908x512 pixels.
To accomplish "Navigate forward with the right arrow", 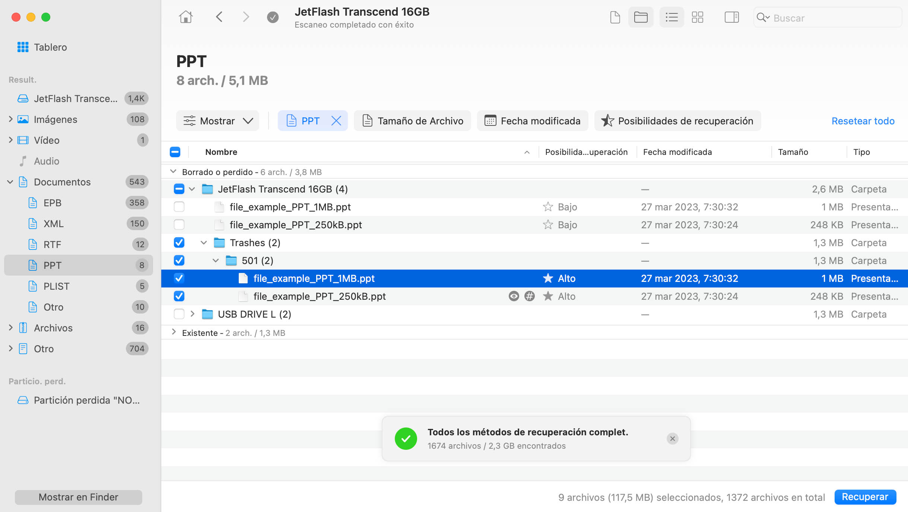I will coord(246,17).
